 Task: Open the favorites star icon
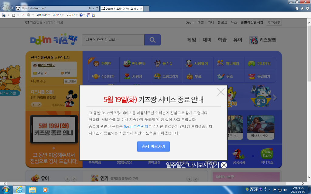pos(302,8)
